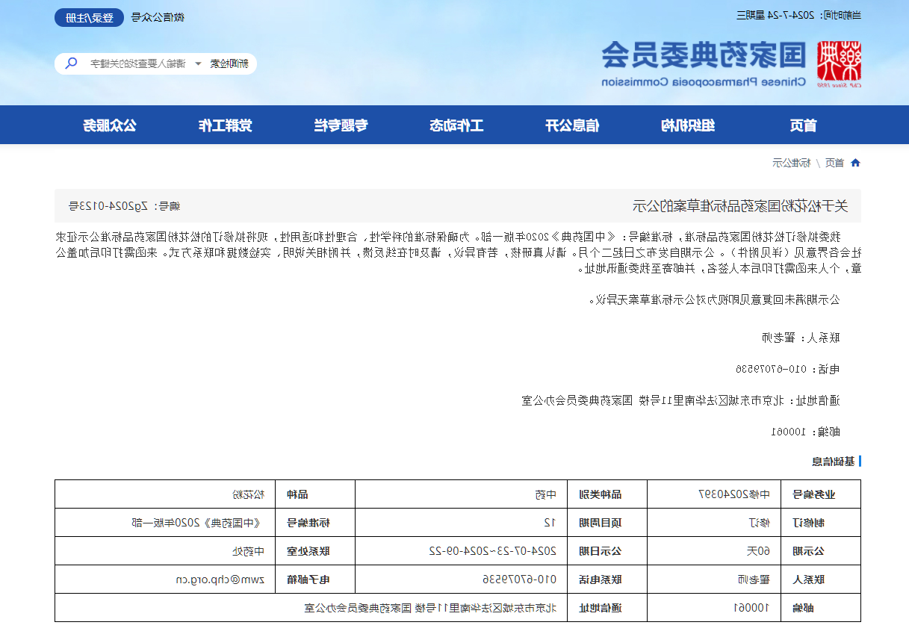Viewport: 909px width, 637px height.
Task: Click the 基础信息 section heading
Action: click(833, 461)
